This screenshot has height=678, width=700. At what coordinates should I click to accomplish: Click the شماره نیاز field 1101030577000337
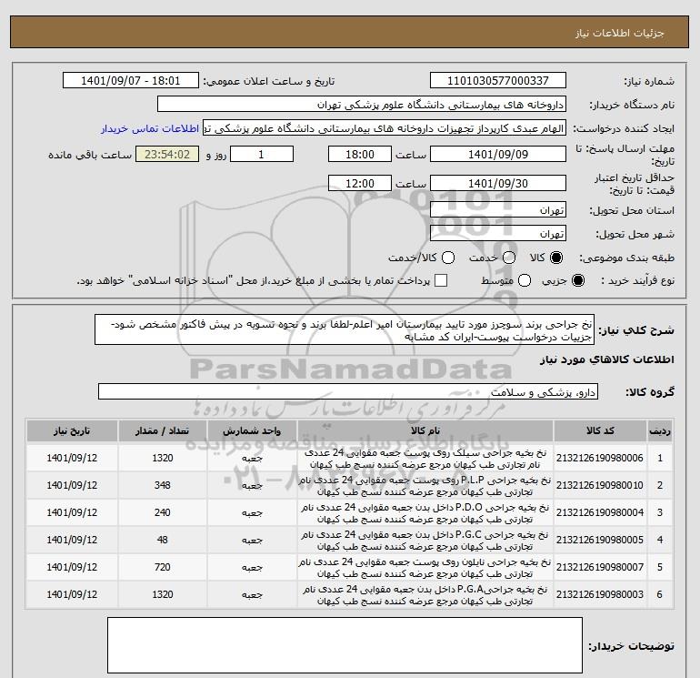coord(498,80)
